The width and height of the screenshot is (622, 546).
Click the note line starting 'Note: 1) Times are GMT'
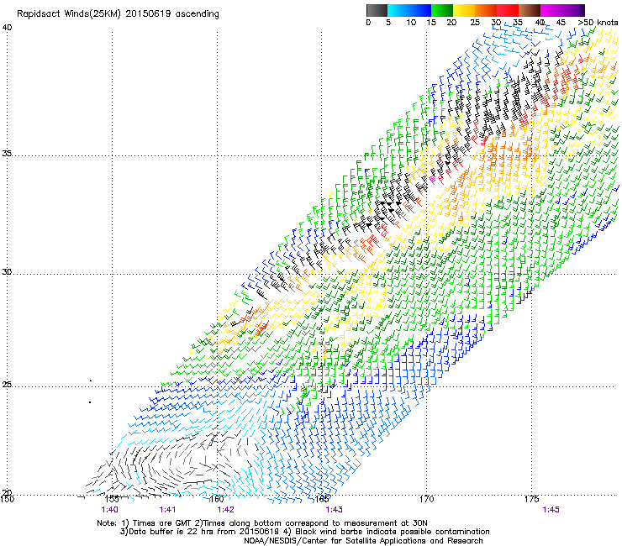[x=262, y=523]
